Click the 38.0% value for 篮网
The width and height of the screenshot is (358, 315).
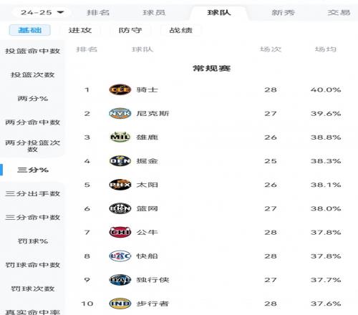pos(326,208)
